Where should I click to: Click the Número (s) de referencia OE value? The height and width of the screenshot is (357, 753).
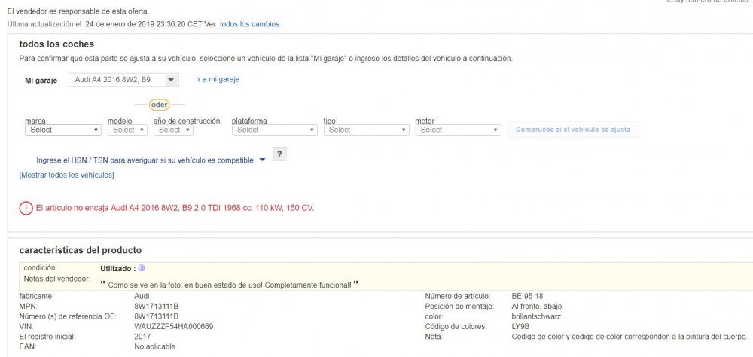(157, 316)
